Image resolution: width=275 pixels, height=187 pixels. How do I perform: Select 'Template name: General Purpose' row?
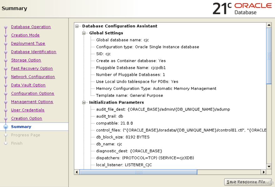pos(129,96)
